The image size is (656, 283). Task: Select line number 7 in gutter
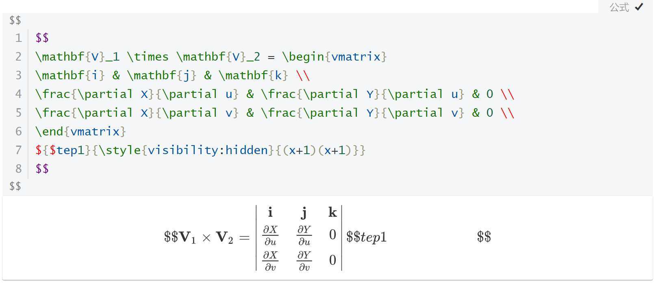[18, 150]
